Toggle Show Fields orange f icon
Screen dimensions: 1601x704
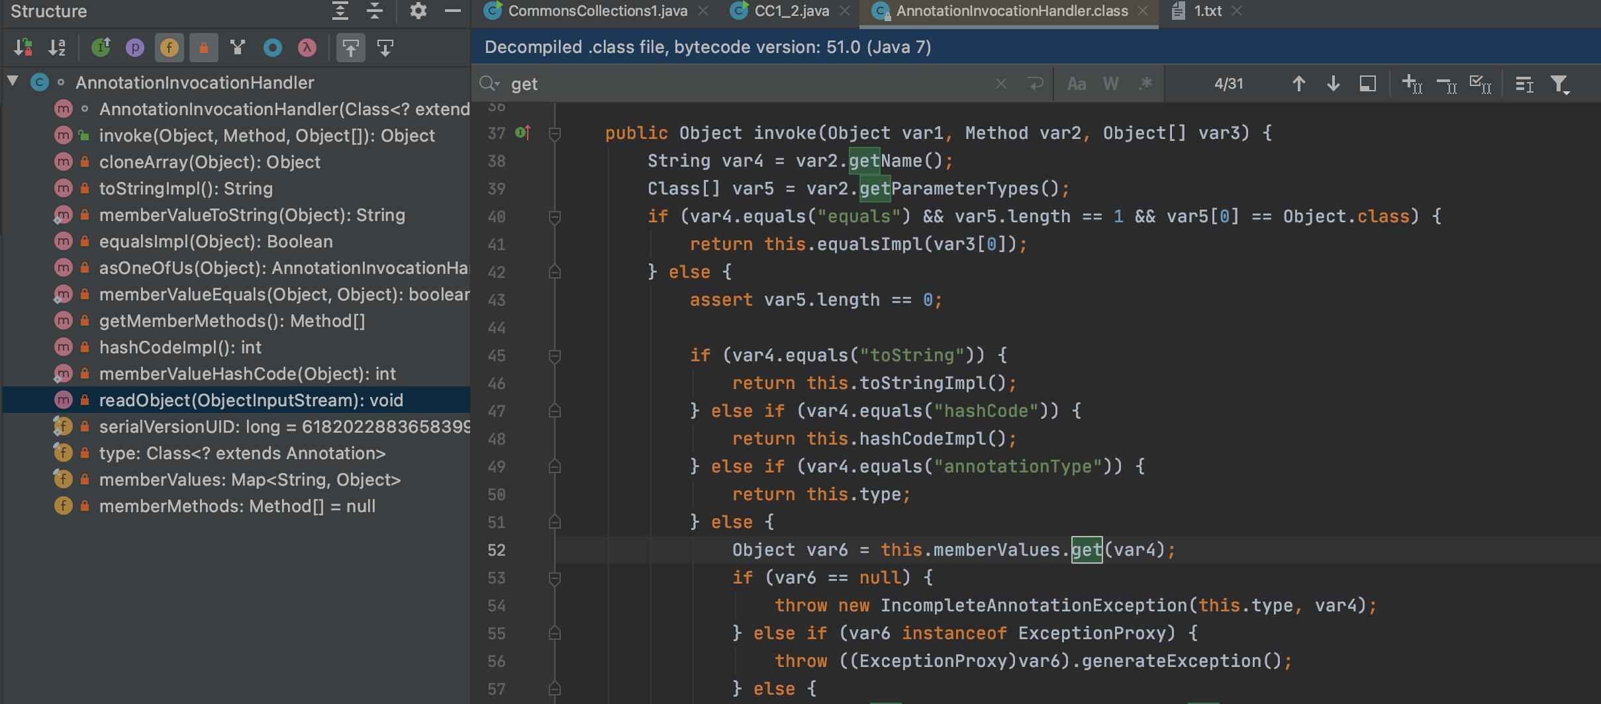[170, 48]
